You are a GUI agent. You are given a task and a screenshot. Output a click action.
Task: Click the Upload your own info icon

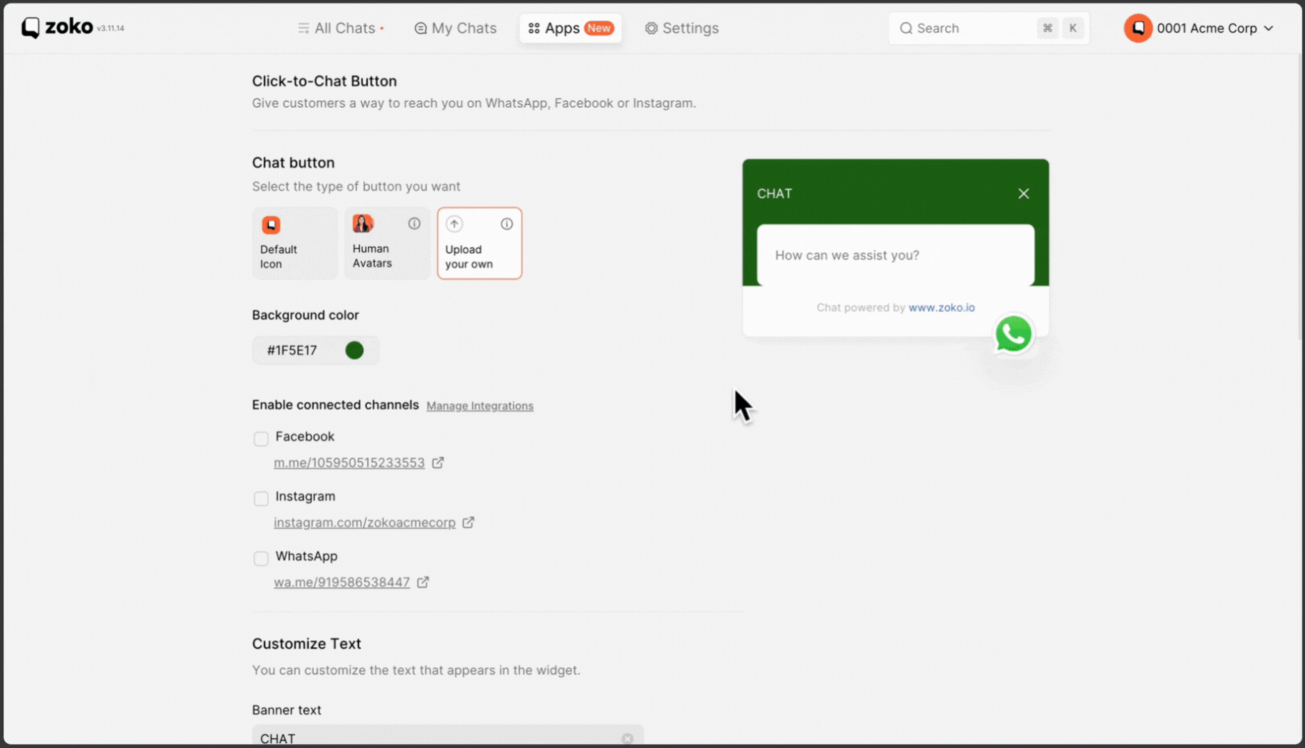click(507, 224)
